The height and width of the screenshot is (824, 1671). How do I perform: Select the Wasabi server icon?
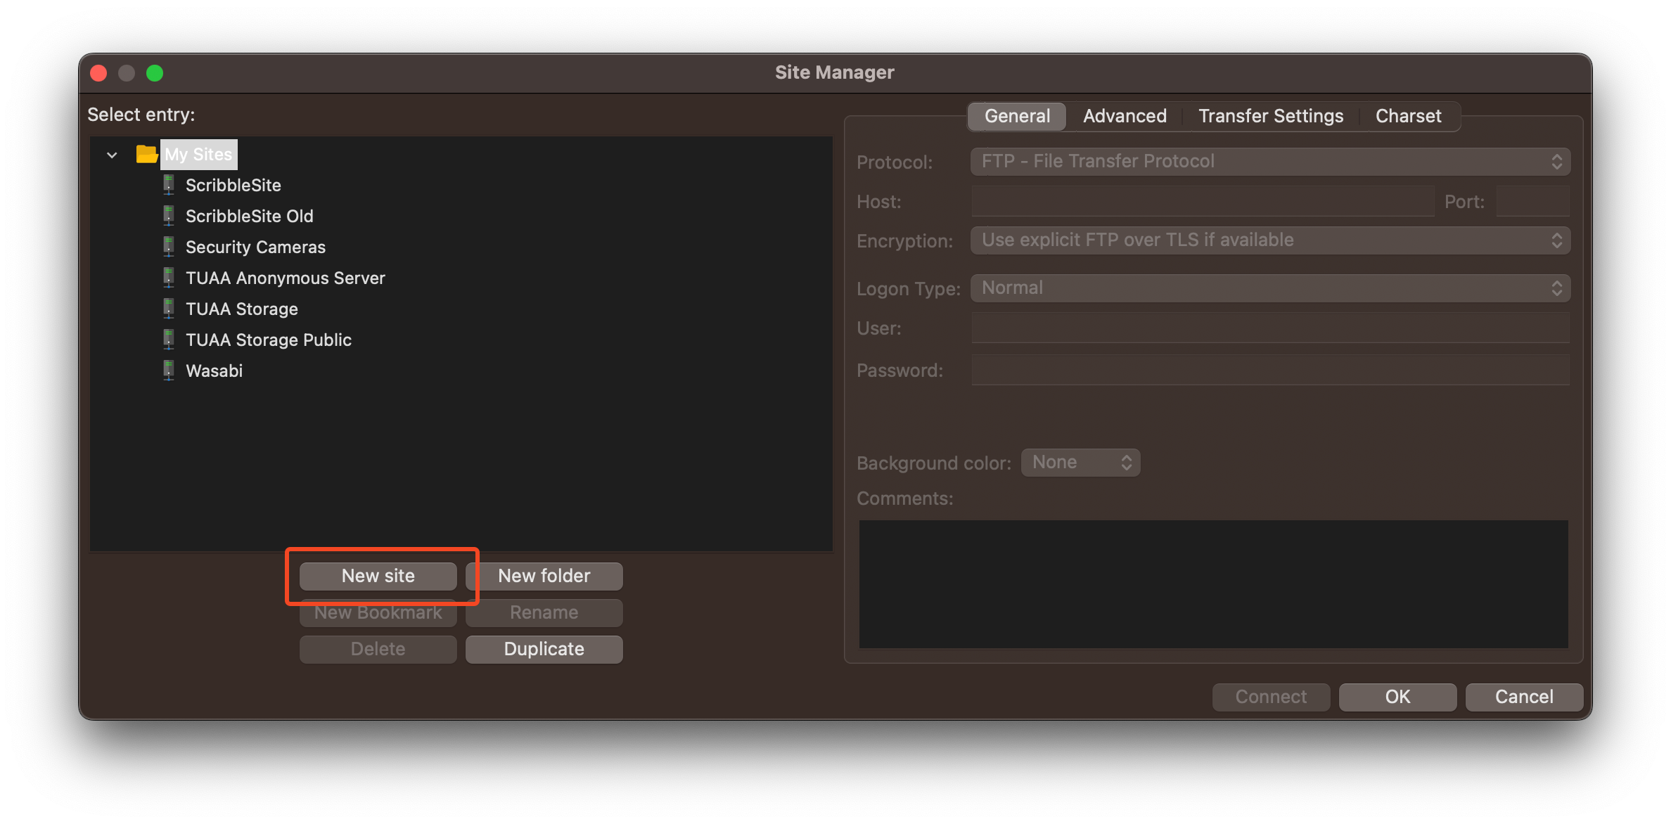click(x=169, y=371)
